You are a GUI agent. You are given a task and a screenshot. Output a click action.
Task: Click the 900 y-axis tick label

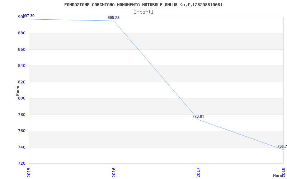pos(22,17)
